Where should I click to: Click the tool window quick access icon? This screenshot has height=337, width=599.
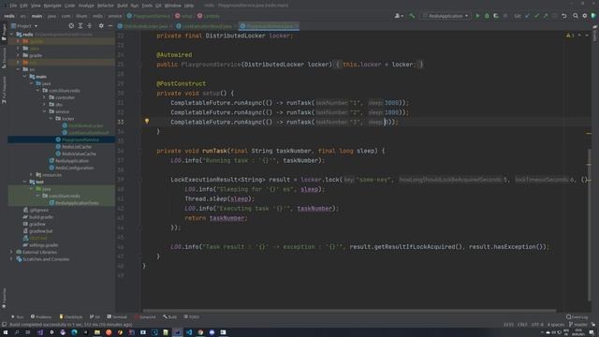4,325
